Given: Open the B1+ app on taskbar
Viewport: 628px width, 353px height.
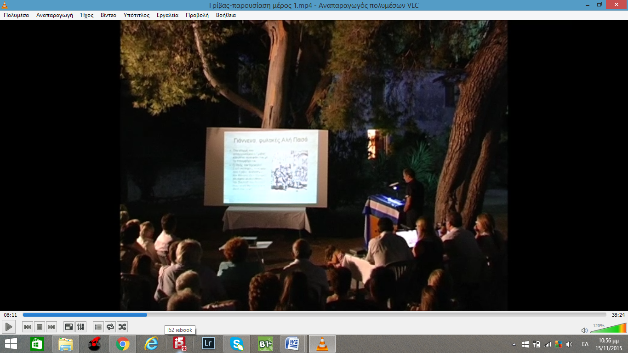Looking at the screenshot, I should [x=265, y=344].
